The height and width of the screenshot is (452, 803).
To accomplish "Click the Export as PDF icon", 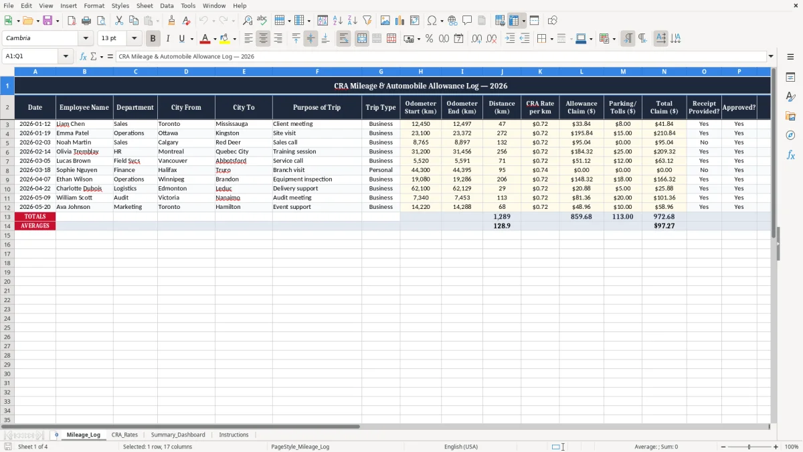I will (x=72, y=21).
